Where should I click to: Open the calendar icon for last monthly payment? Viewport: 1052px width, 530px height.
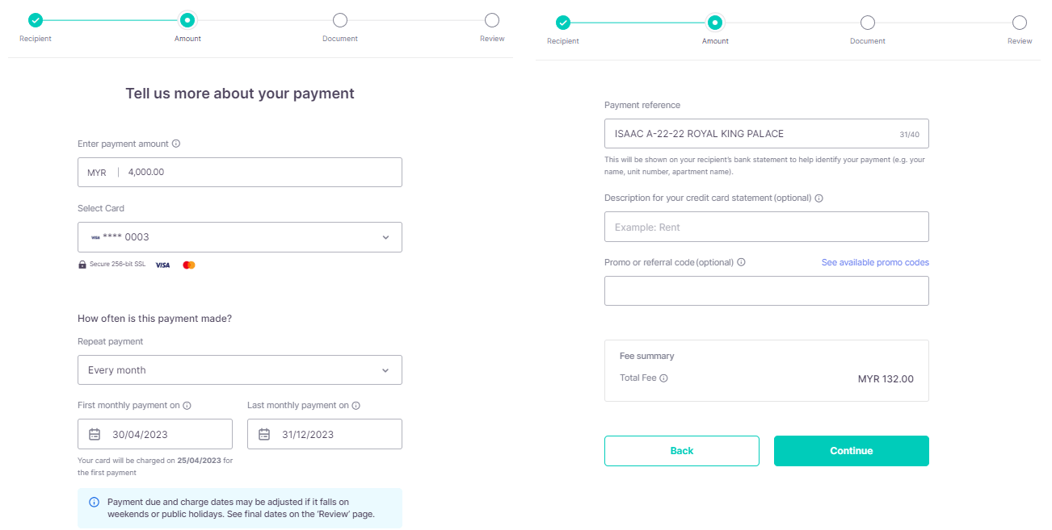click(x=264, y=433)
